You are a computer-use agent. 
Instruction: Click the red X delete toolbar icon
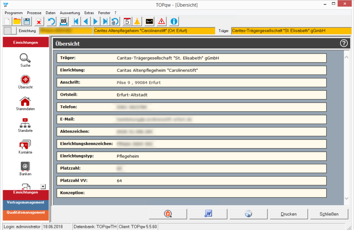pyautogui.click(x=39, y=21)
